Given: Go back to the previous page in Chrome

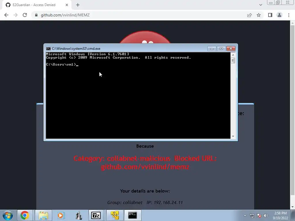Looking at the screenshot, I should (6, 15).
